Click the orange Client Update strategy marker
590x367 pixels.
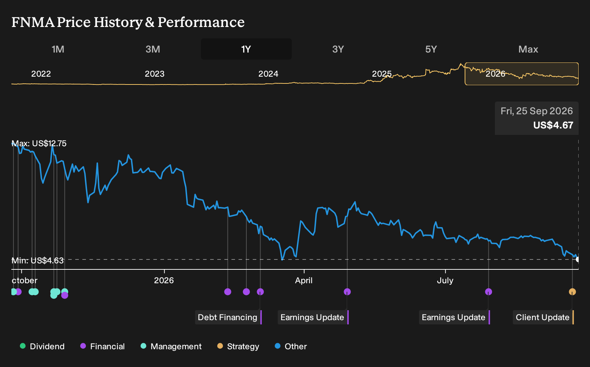pyautogui.click(x=572, y=292)
